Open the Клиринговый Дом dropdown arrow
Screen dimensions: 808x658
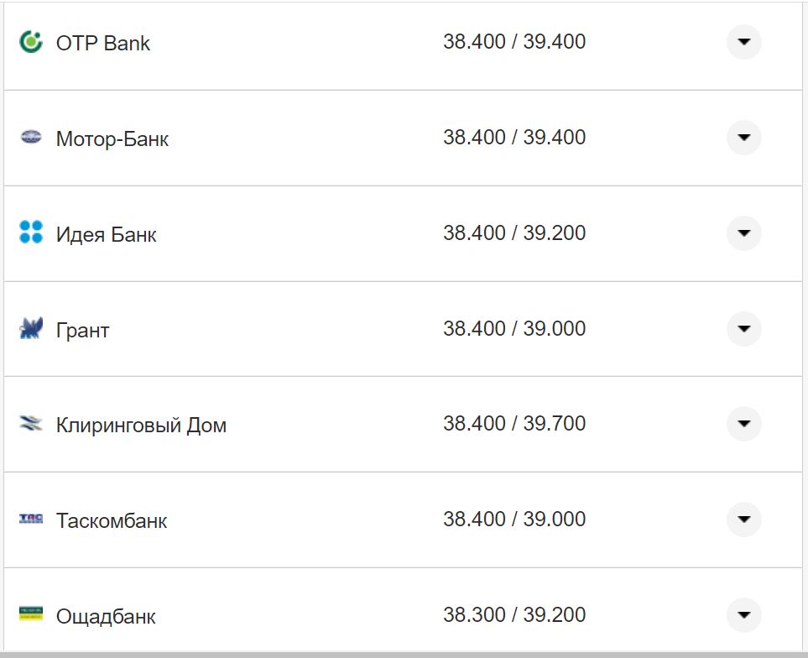tap(743, 424)
